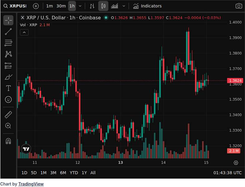Click the green market status dot

point(106,18)
